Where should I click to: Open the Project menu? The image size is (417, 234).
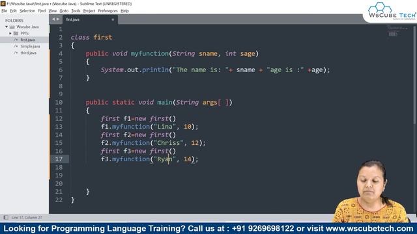click(89, 11)
